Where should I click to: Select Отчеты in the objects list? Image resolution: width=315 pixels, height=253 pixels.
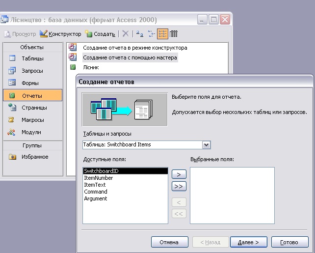[32, 95]
